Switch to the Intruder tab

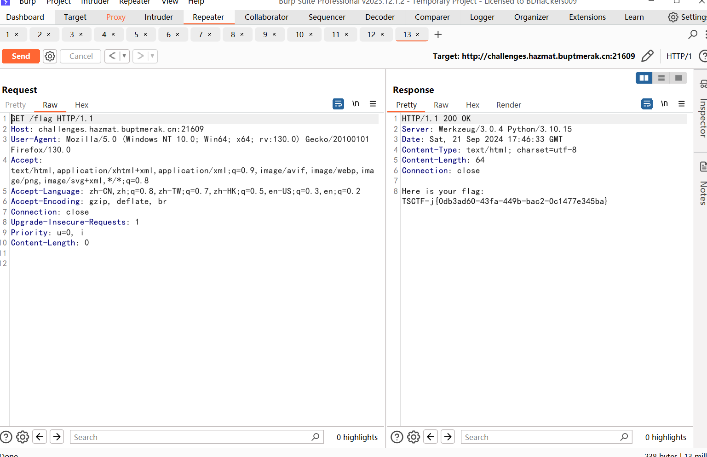[x=159, y=17]
